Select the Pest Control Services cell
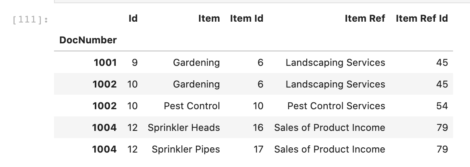The height and width of the screenshot is (167, 470). tap(336, 106)
